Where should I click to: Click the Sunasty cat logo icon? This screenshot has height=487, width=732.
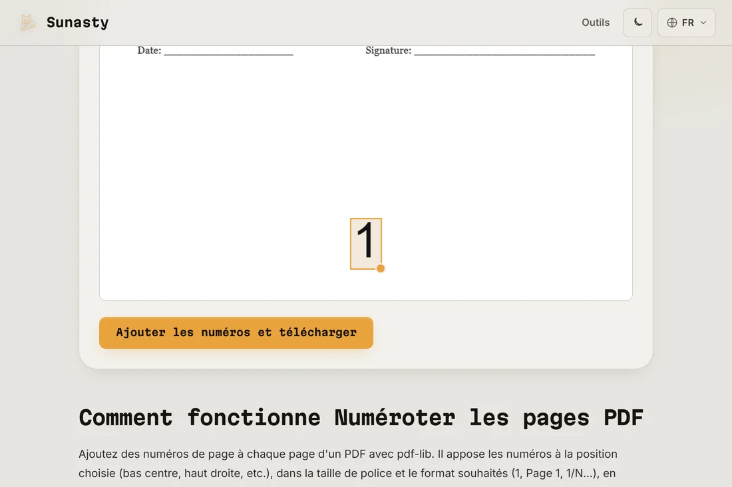coord(27,23)
